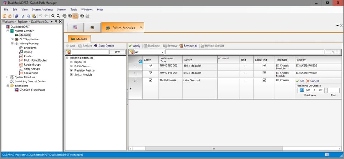
Task: Expand the Digital IO category
Action: [71, 62]
